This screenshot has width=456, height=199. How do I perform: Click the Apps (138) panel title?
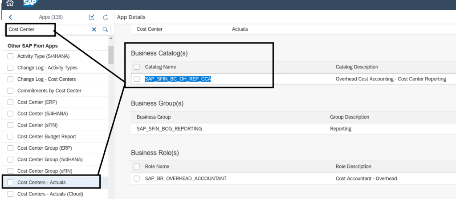51,17
